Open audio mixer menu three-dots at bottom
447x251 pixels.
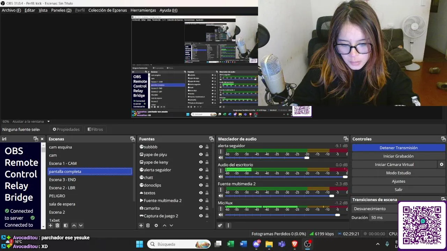pyautogui.click(x=228, y=226)
